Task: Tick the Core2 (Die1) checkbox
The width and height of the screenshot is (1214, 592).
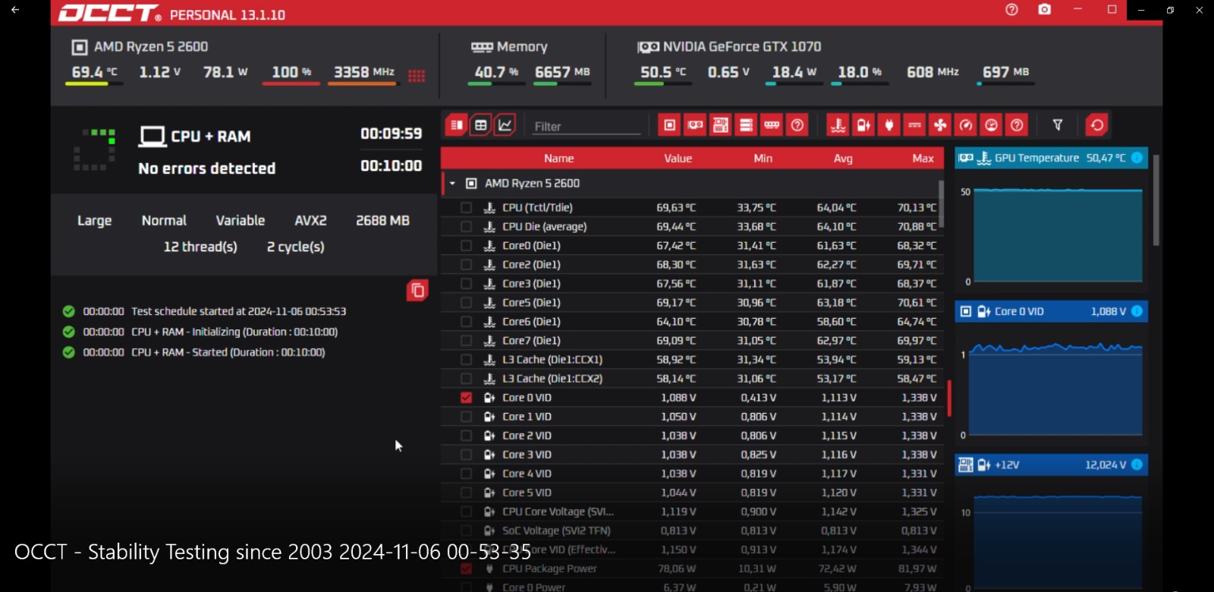Action: [466, 264]
